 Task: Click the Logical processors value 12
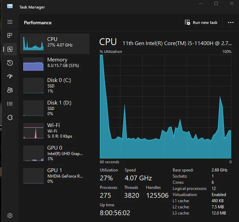[x=214, y=189]
